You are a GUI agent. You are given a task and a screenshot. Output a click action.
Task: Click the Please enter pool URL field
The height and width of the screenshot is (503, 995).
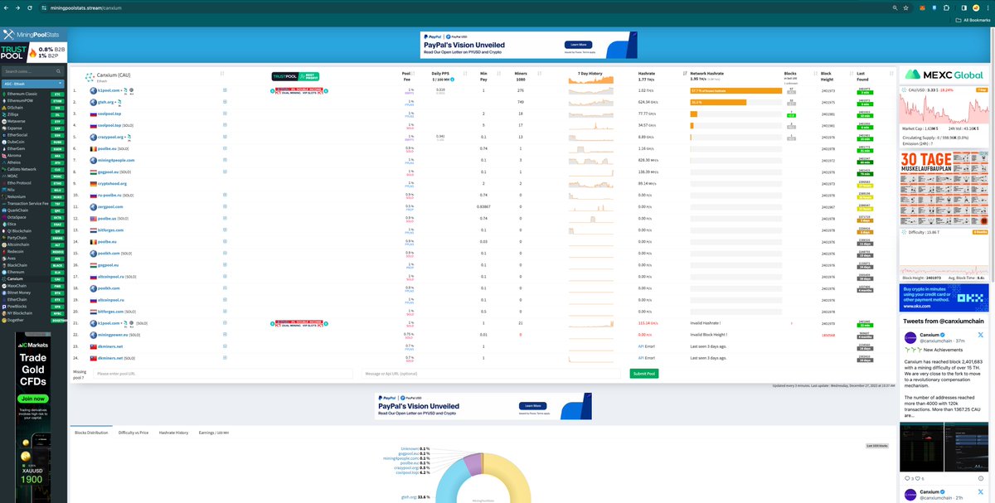[223, 374]
